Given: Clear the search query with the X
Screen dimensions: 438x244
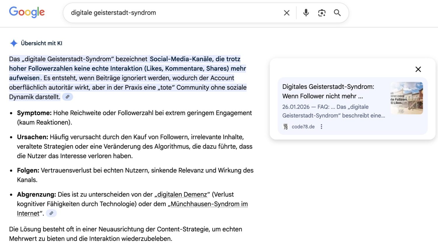Looking at the screenshot, I should 286,13.
